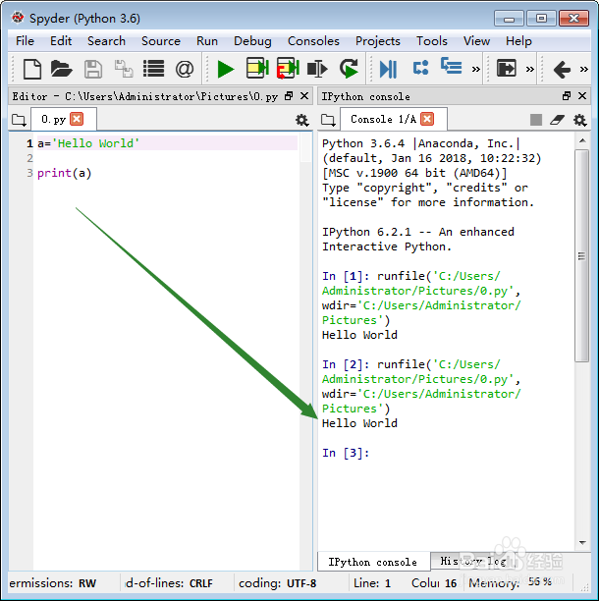Open the file switcher list icon
Image resolution: width=599 pixels, height=601 pixels.
[154, 70]
